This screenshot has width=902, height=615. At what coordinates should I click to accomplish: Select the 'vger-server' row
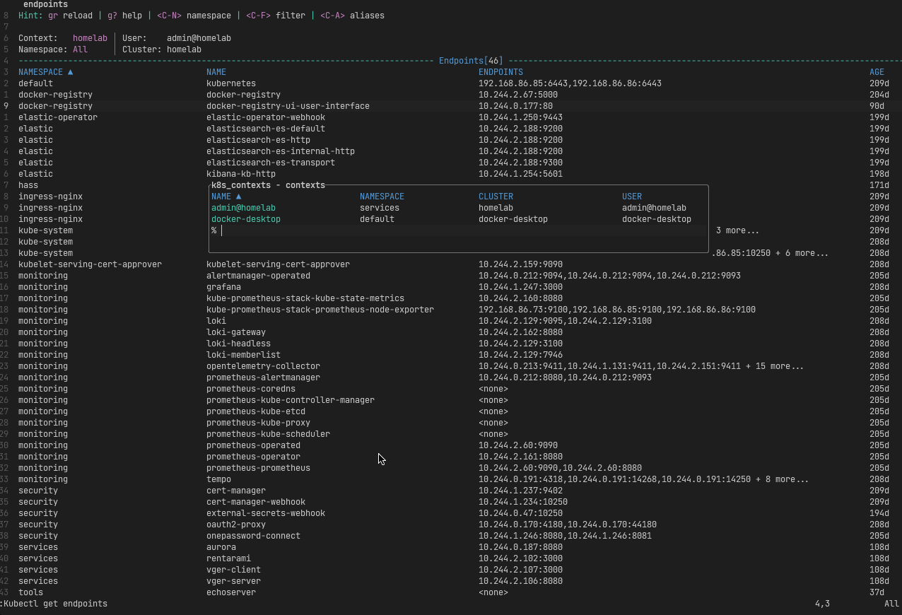(451, 581)
